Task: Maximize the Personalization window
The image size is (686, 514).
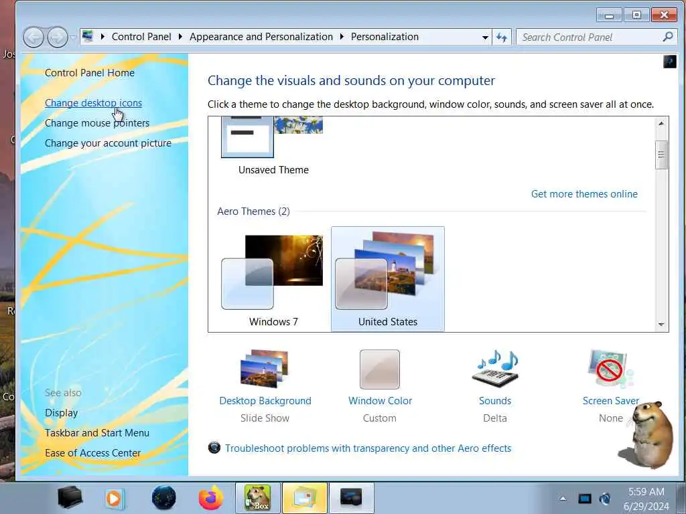Action: 636,15
